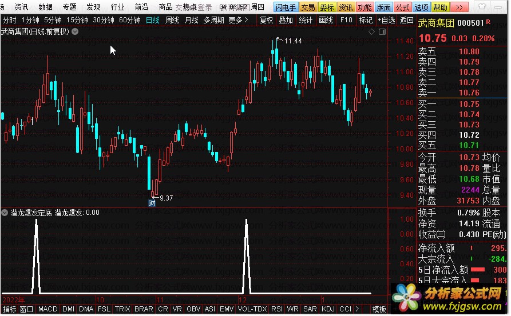Image resolution: width=511 pixels, height=316 pixels.
Task: Open the chart title dropdown next to 武商集团
Action: click(x=75, y=31)
